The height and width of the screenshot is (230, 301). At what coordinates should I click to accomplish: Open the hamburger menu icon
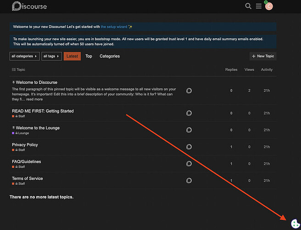259,6
